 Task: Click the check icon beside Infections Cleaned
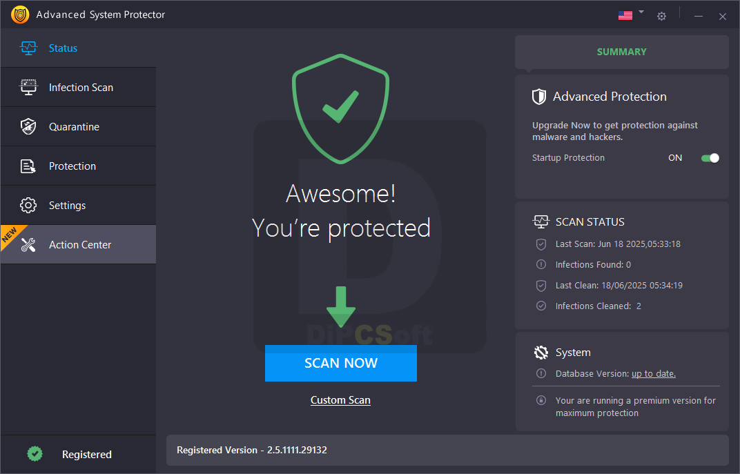[x=541, y=306]
